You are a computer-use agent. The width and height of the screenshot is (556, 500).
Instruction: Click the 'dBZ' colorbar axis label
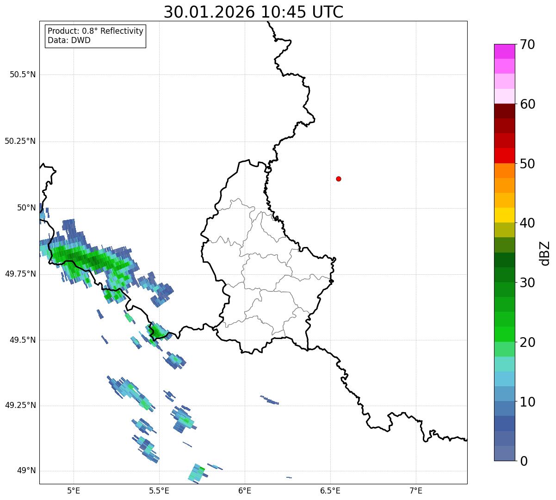[545, 253]
